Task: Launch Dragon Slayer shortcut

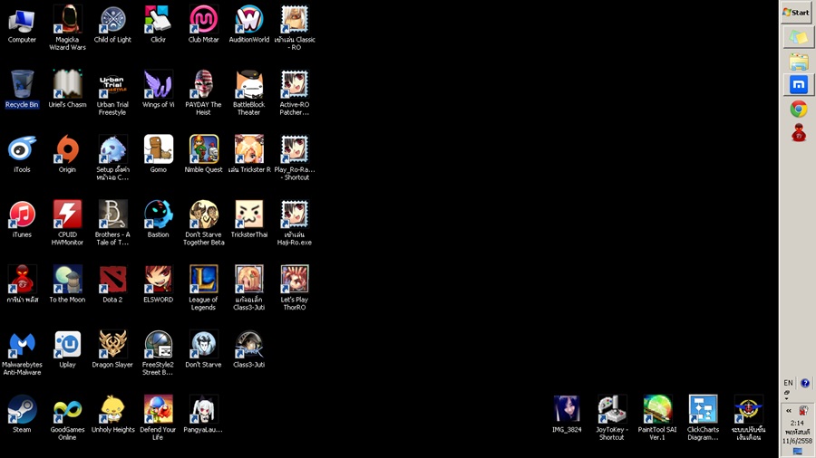Action: [x=112, y=349]
